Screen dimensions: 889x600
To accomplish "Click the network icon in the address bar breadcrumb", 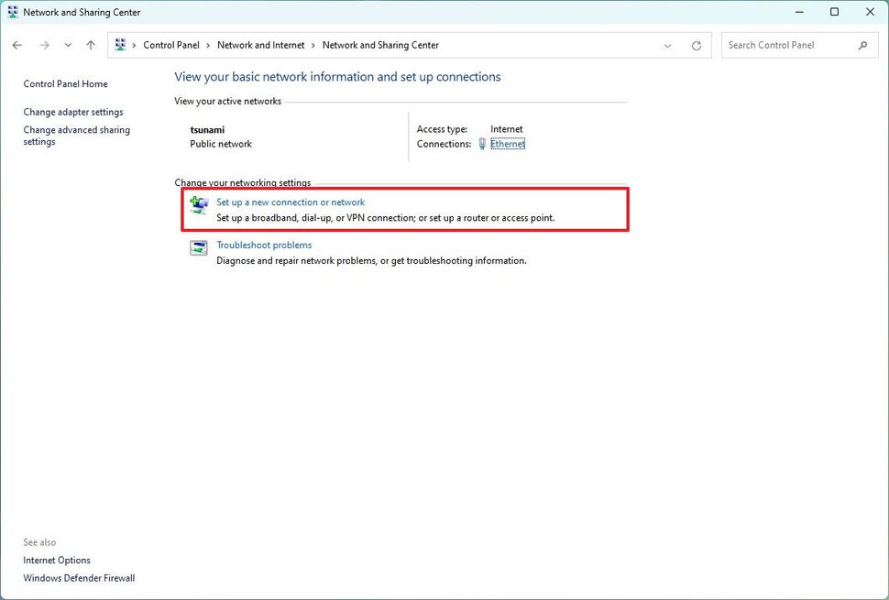I will tap(120, 44).
